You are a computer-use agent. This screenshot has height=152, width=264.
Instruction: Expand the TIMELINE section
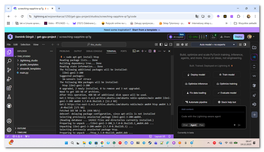point(22,132)
